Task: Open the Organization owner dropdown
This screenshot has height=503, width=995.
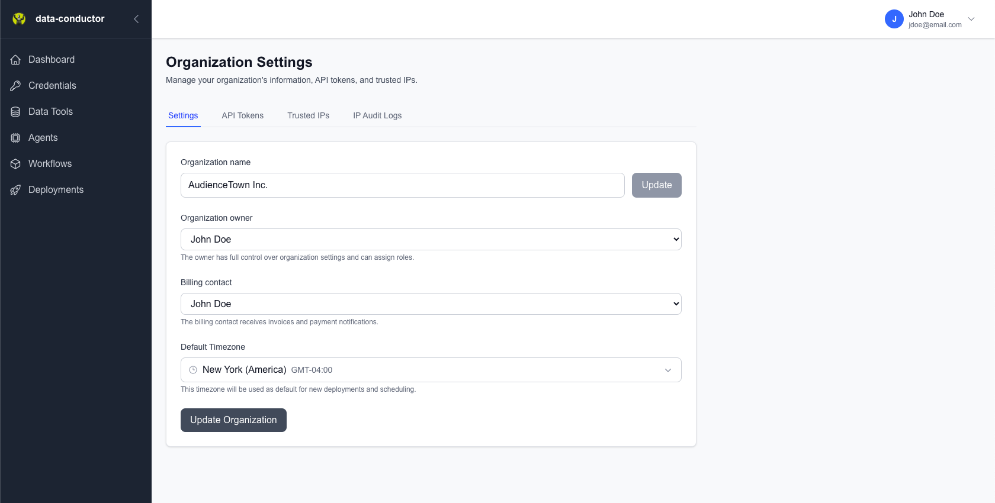Action: click(x=431, y=240)
